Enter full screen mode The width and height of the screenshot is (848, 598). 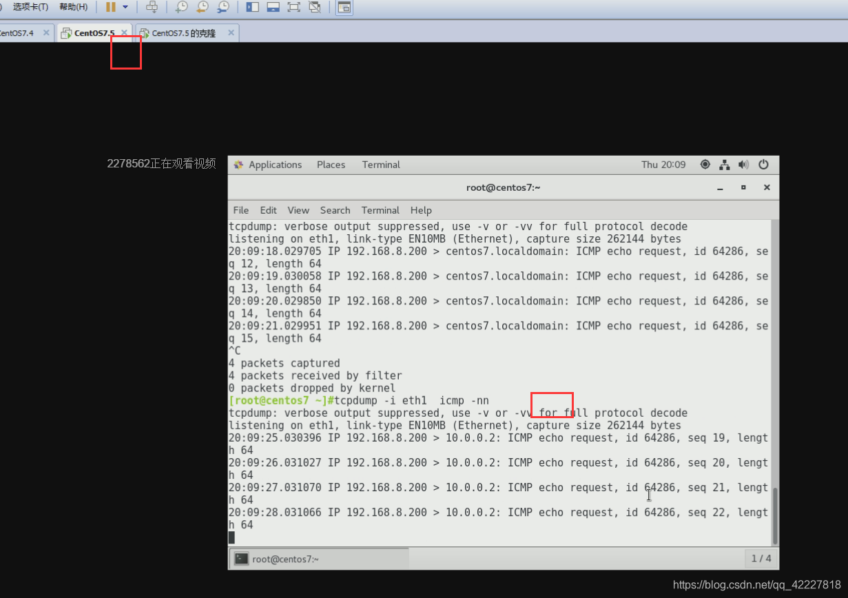pyautogui.click(x=293, y=7)
